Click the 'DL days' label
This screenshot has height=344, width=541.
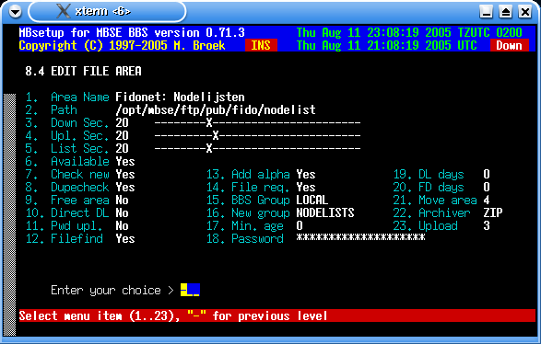point(441,174)
